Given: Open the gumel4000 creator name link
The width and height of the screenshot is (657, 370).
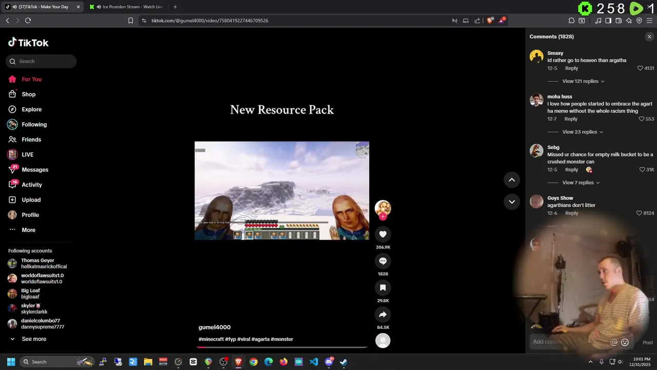Looking at the screenshot, I should (x=215, y=327).
